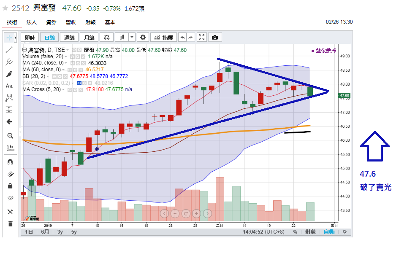Hide the MA 240 indicator eye toggle
Viewport: 407px width, 253px height.
pos(73,63)
